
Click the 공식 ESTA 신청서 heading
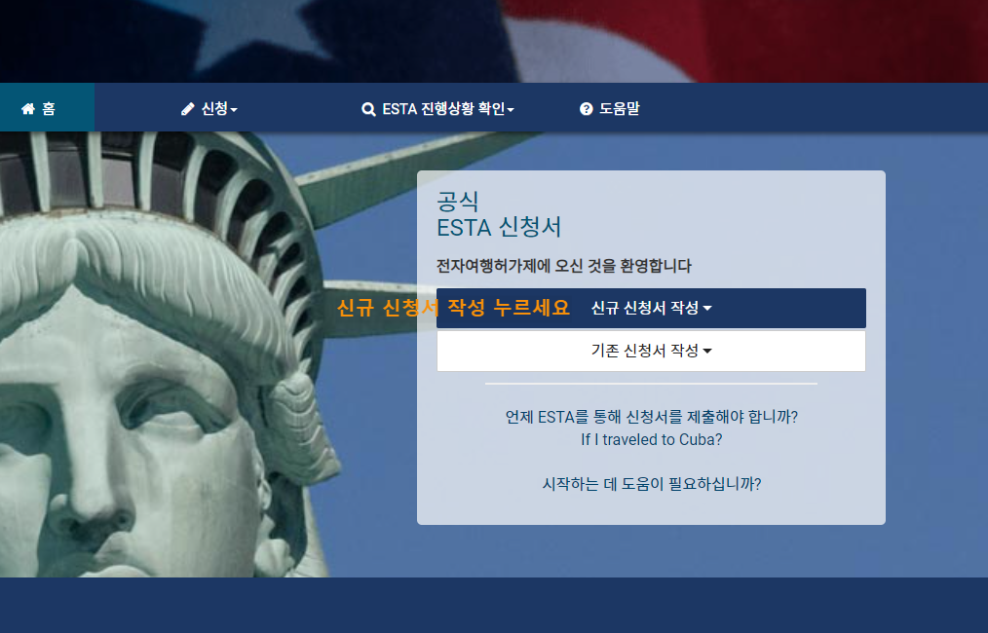tap(499, 214)
